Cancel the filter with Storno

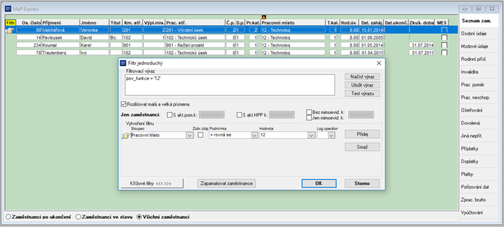click(x=362, y=184)
